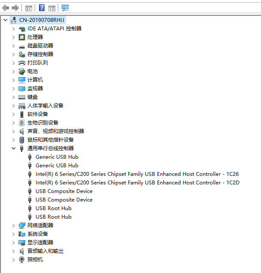Click the 磁盘驱动器 disk drive icon

tap(22, 47)
